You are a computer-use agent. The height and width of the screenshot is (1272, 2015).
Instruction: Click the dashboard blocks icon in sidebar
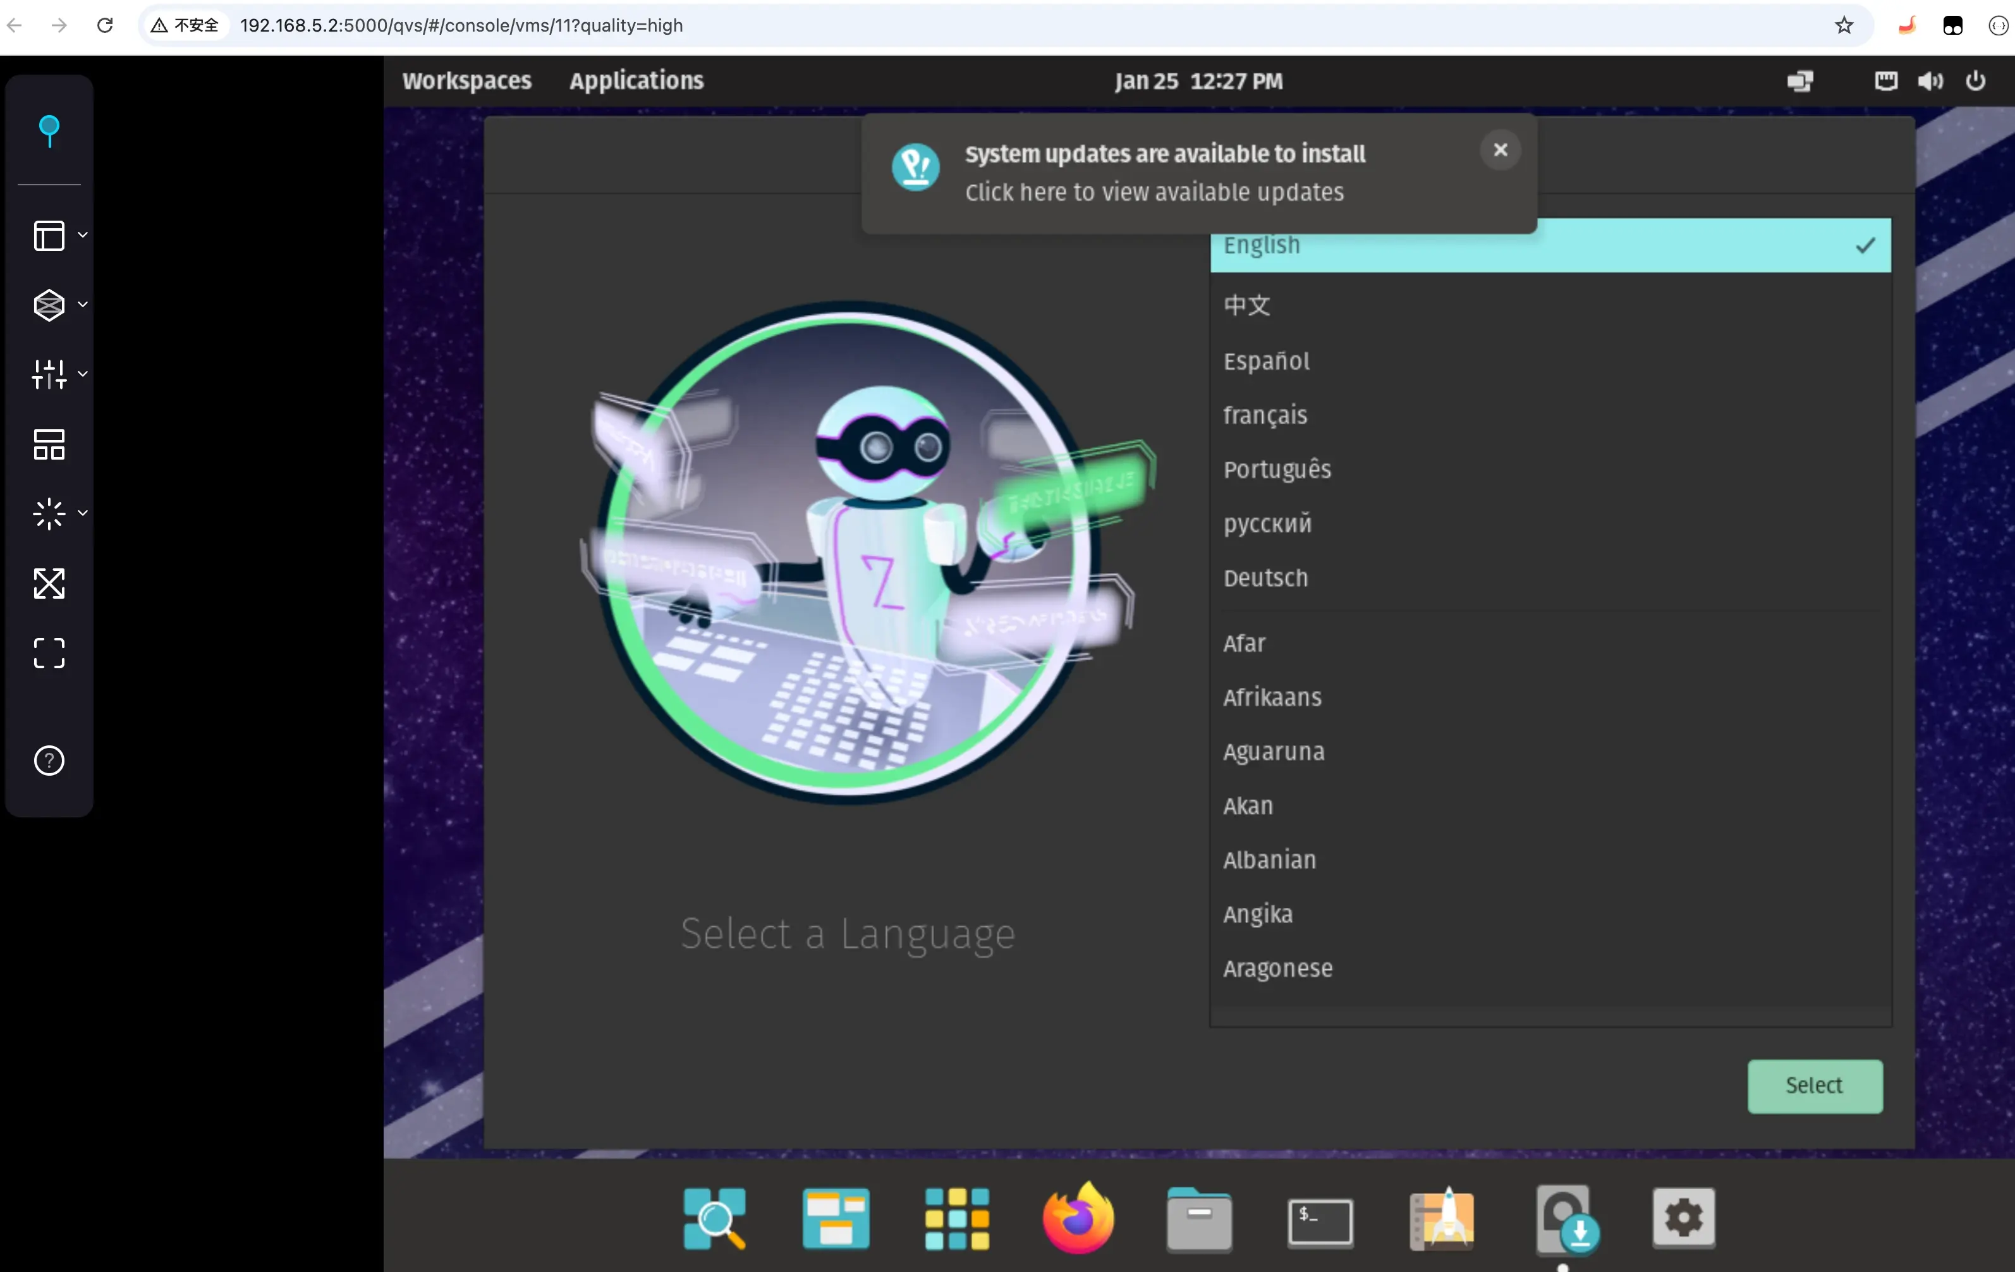click(49, 444)
